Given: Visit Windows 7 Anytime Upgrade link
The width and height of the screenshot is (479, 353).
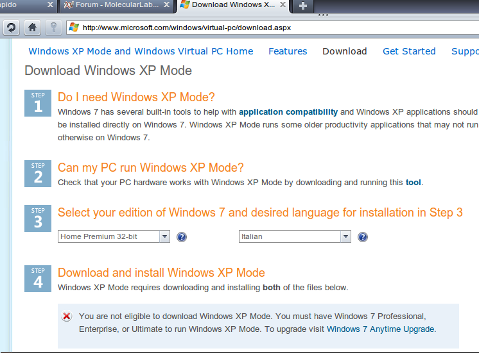Looking at the screenshot, I should click(x=380, y=329).
